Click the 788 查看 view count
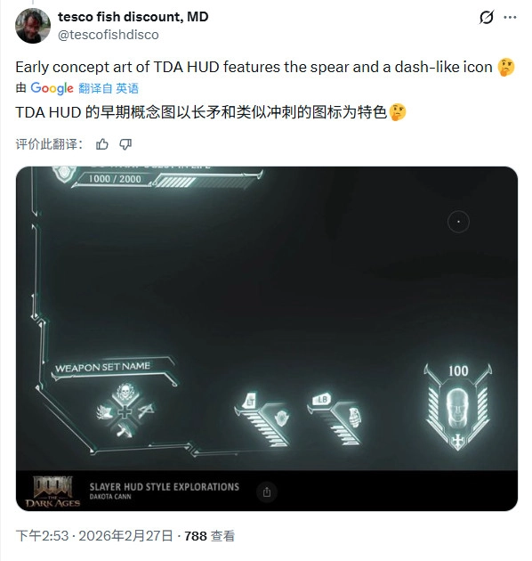The width and height of the screenshot is (532, 561). (x=210, y=536)
